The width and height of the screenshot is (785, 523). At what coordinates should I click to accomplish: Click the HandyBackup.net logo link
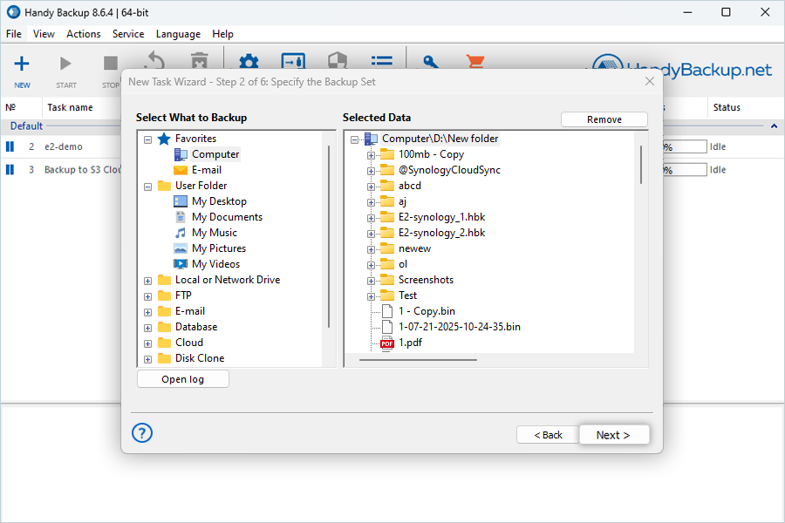pos(682,69)
